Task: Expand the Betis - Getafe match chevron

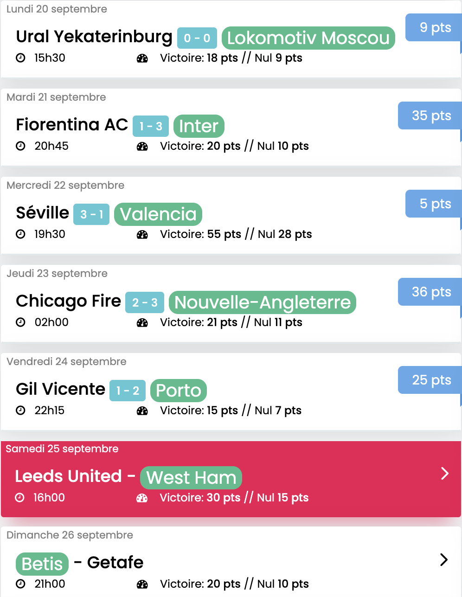Action: [x=444, y=560]
